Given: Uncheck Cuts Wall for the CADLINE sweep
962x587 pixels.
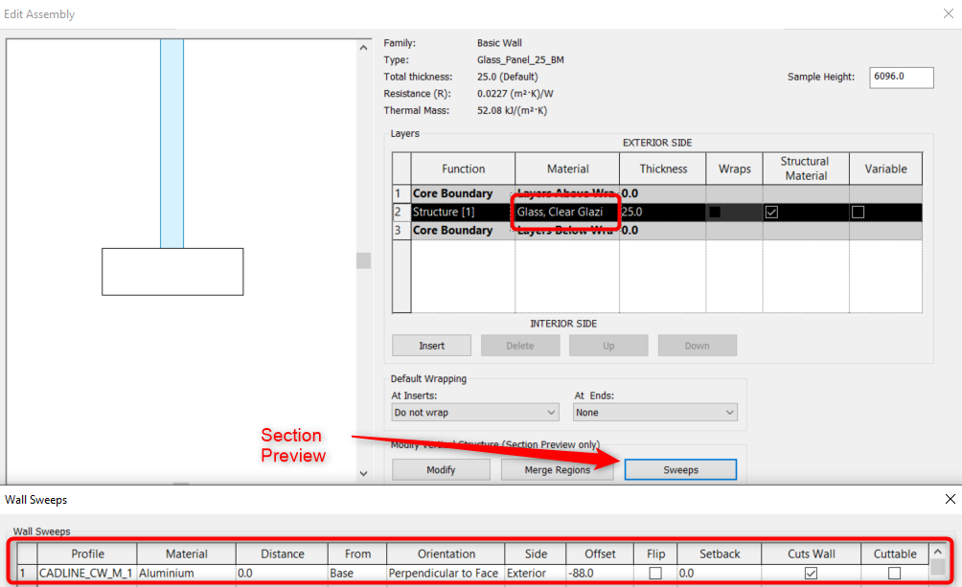Looking at the screenshot, I should (x=811, y=572).
